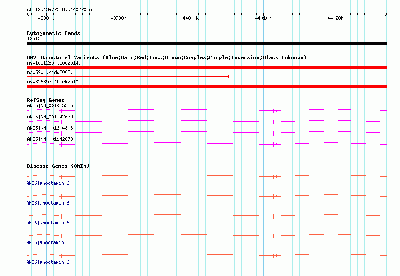
Task: Select the red bar under nsv1051285 (Coe2014)
Action: click(x=207, y=67)
